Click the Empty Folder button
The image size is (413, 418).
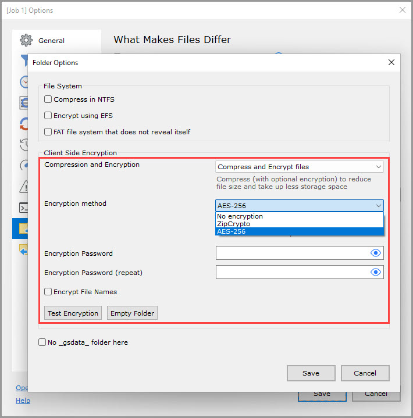point(132,313)
